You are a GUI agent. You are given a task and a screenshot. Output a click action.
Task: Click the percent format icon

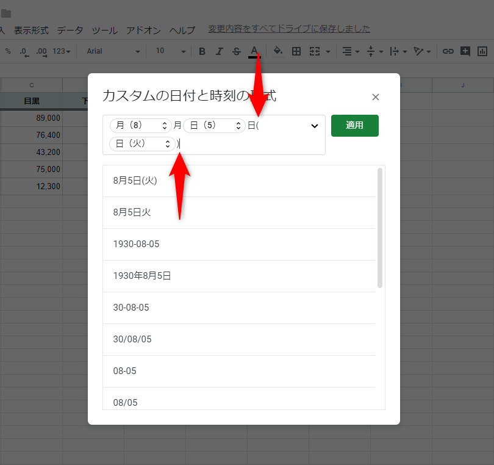(x=8, y=51)
